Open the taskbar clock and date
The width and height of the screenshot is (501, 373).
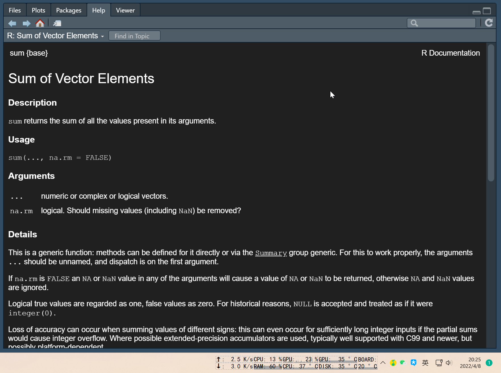470,363
